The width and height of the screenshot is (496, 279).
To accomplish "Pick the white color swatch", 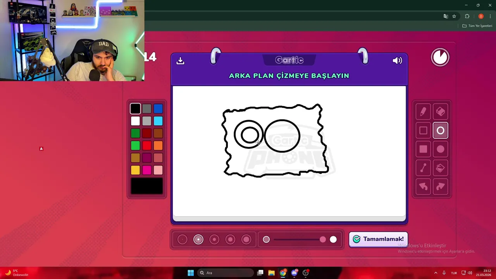I will (x=135, y=121).
